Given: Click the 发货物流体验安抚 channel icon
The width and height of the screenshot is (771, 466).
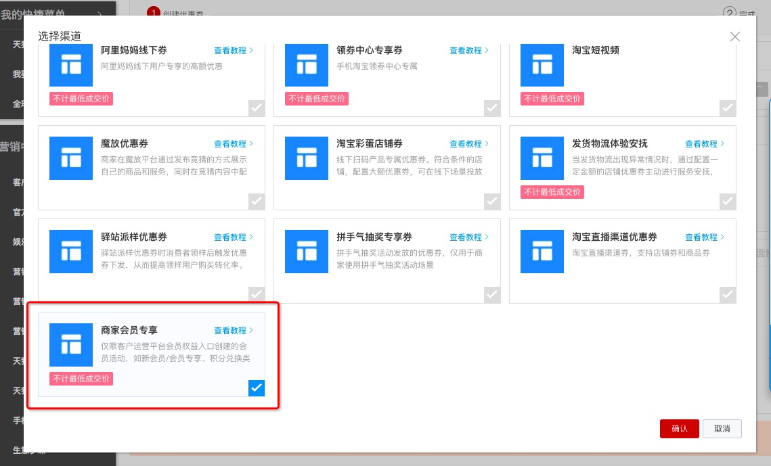Looking at the screenshot, I should [x=542, y=158].
